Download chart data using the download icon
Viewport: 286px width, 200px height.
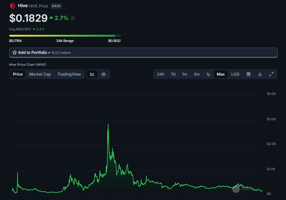tap(260, 74)
